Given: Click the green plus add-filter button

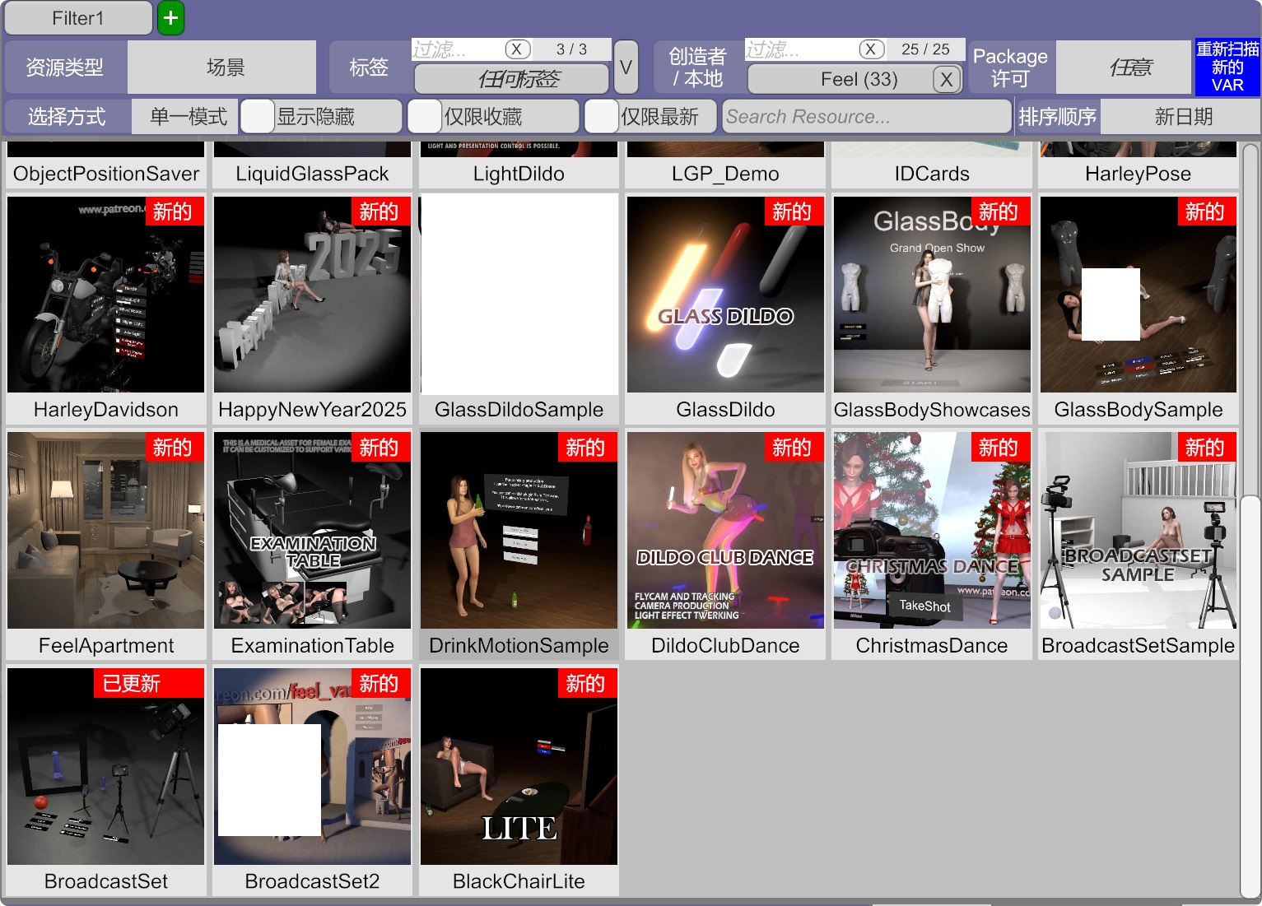Looking at the screenshot, I should coord(170,18).
